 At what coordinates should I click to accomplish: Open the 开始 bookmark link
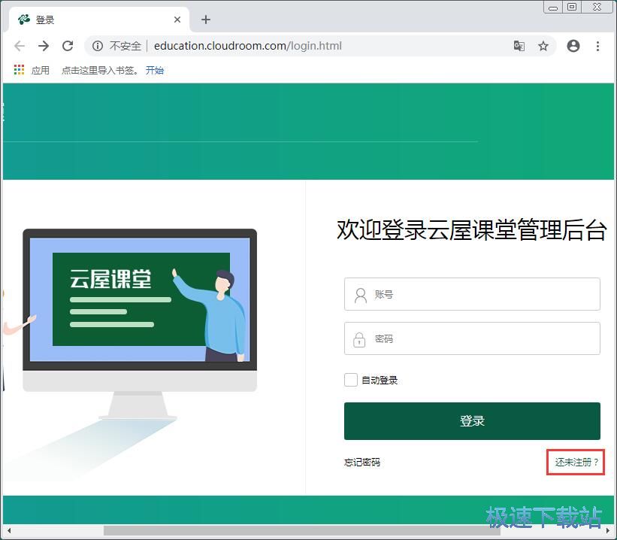(x=155, y=70)
